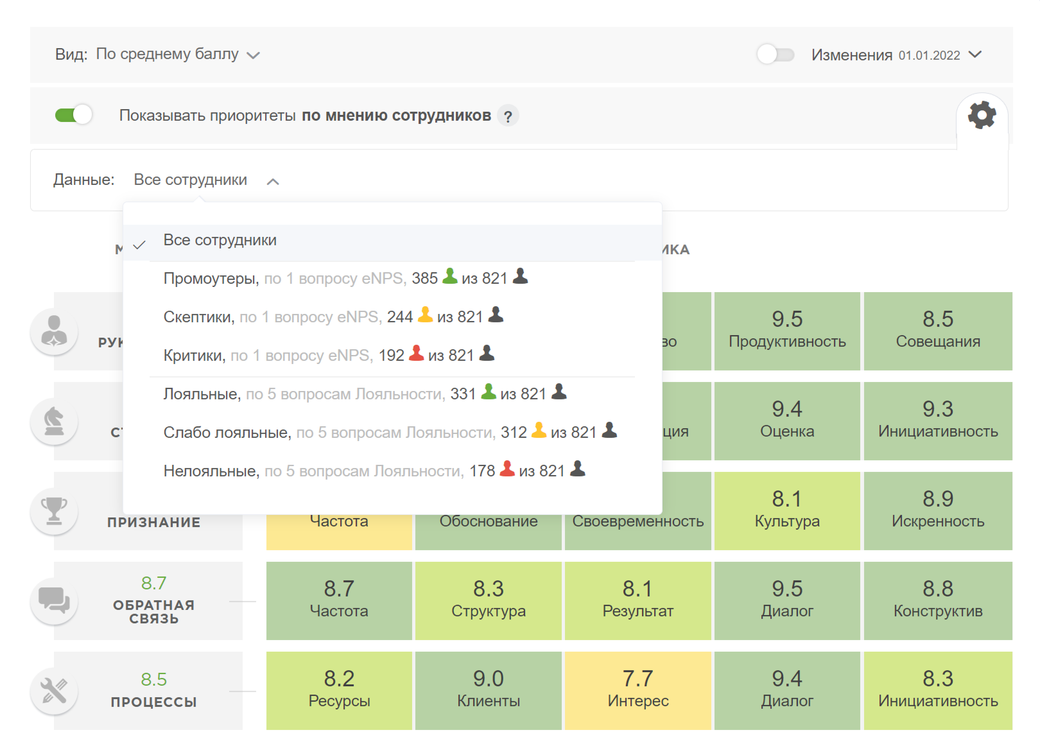
Task: Click the 8.2 Ресурсы cell
Action: pos(339,690)
